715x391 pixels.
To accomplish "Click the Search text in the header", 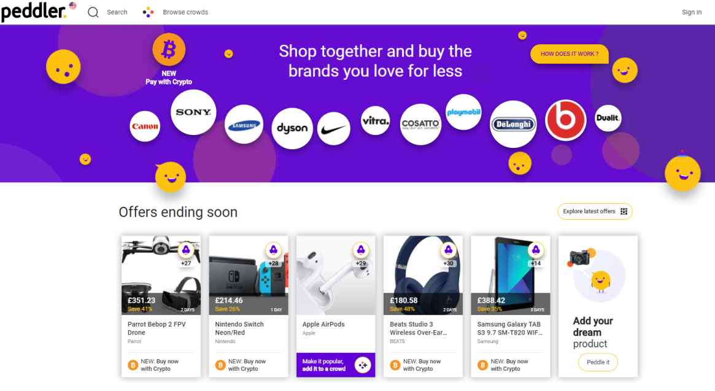I will coord(117,12).
